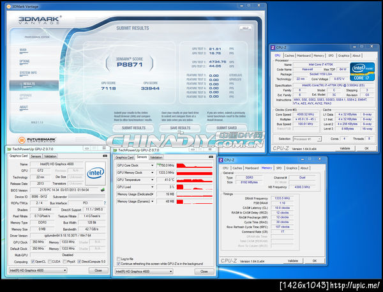Image resolution: width=383 pixels, height=292 pixels.
Task: Open the Graphics tab in CPU-Z Memory window
Action: [x=292, y=168]
